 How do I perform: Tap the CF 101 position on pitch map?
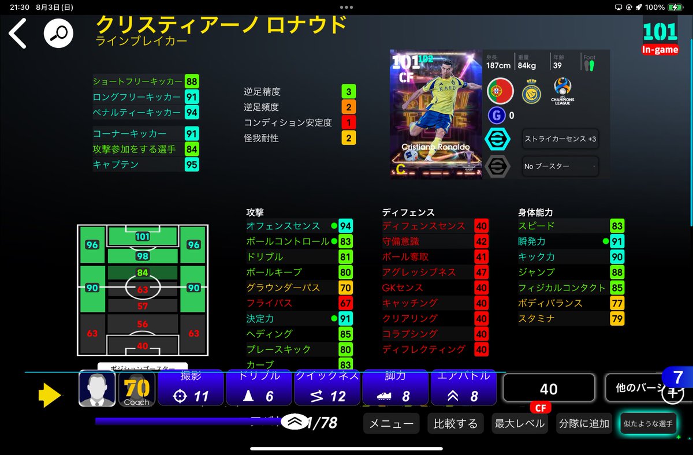point(143,236)
